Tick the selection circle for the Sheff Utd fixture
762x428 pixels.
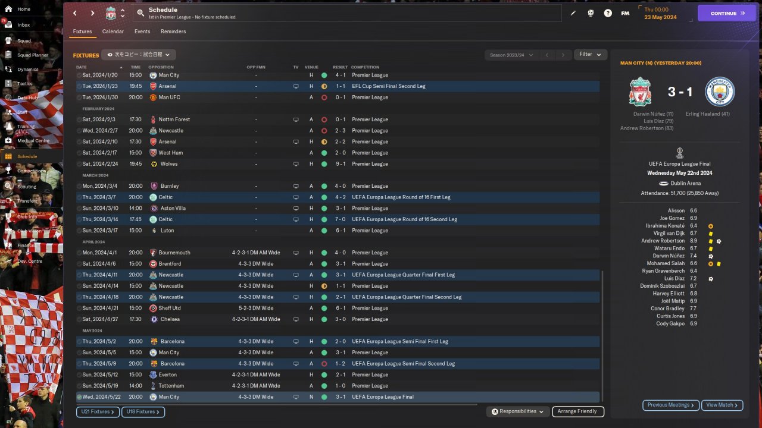(x=79, y=309)
